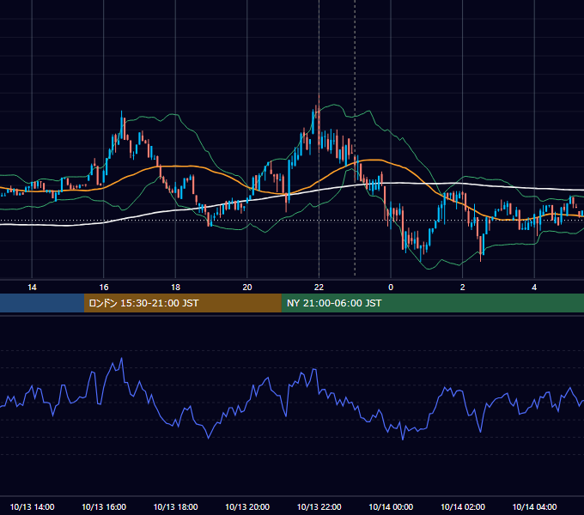
Task: Click the 10/13 20:00 date label
Action: coord(247,506)
